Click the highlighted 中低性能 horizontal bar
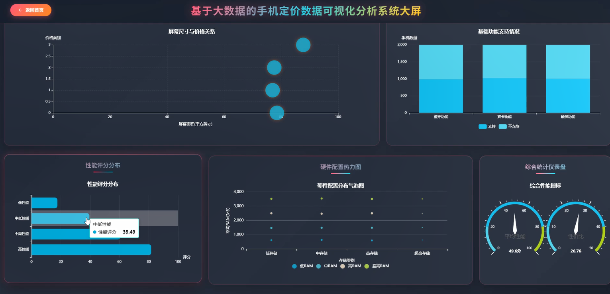Viewport: 610px width, 294px height. click(x=60, y=218)
